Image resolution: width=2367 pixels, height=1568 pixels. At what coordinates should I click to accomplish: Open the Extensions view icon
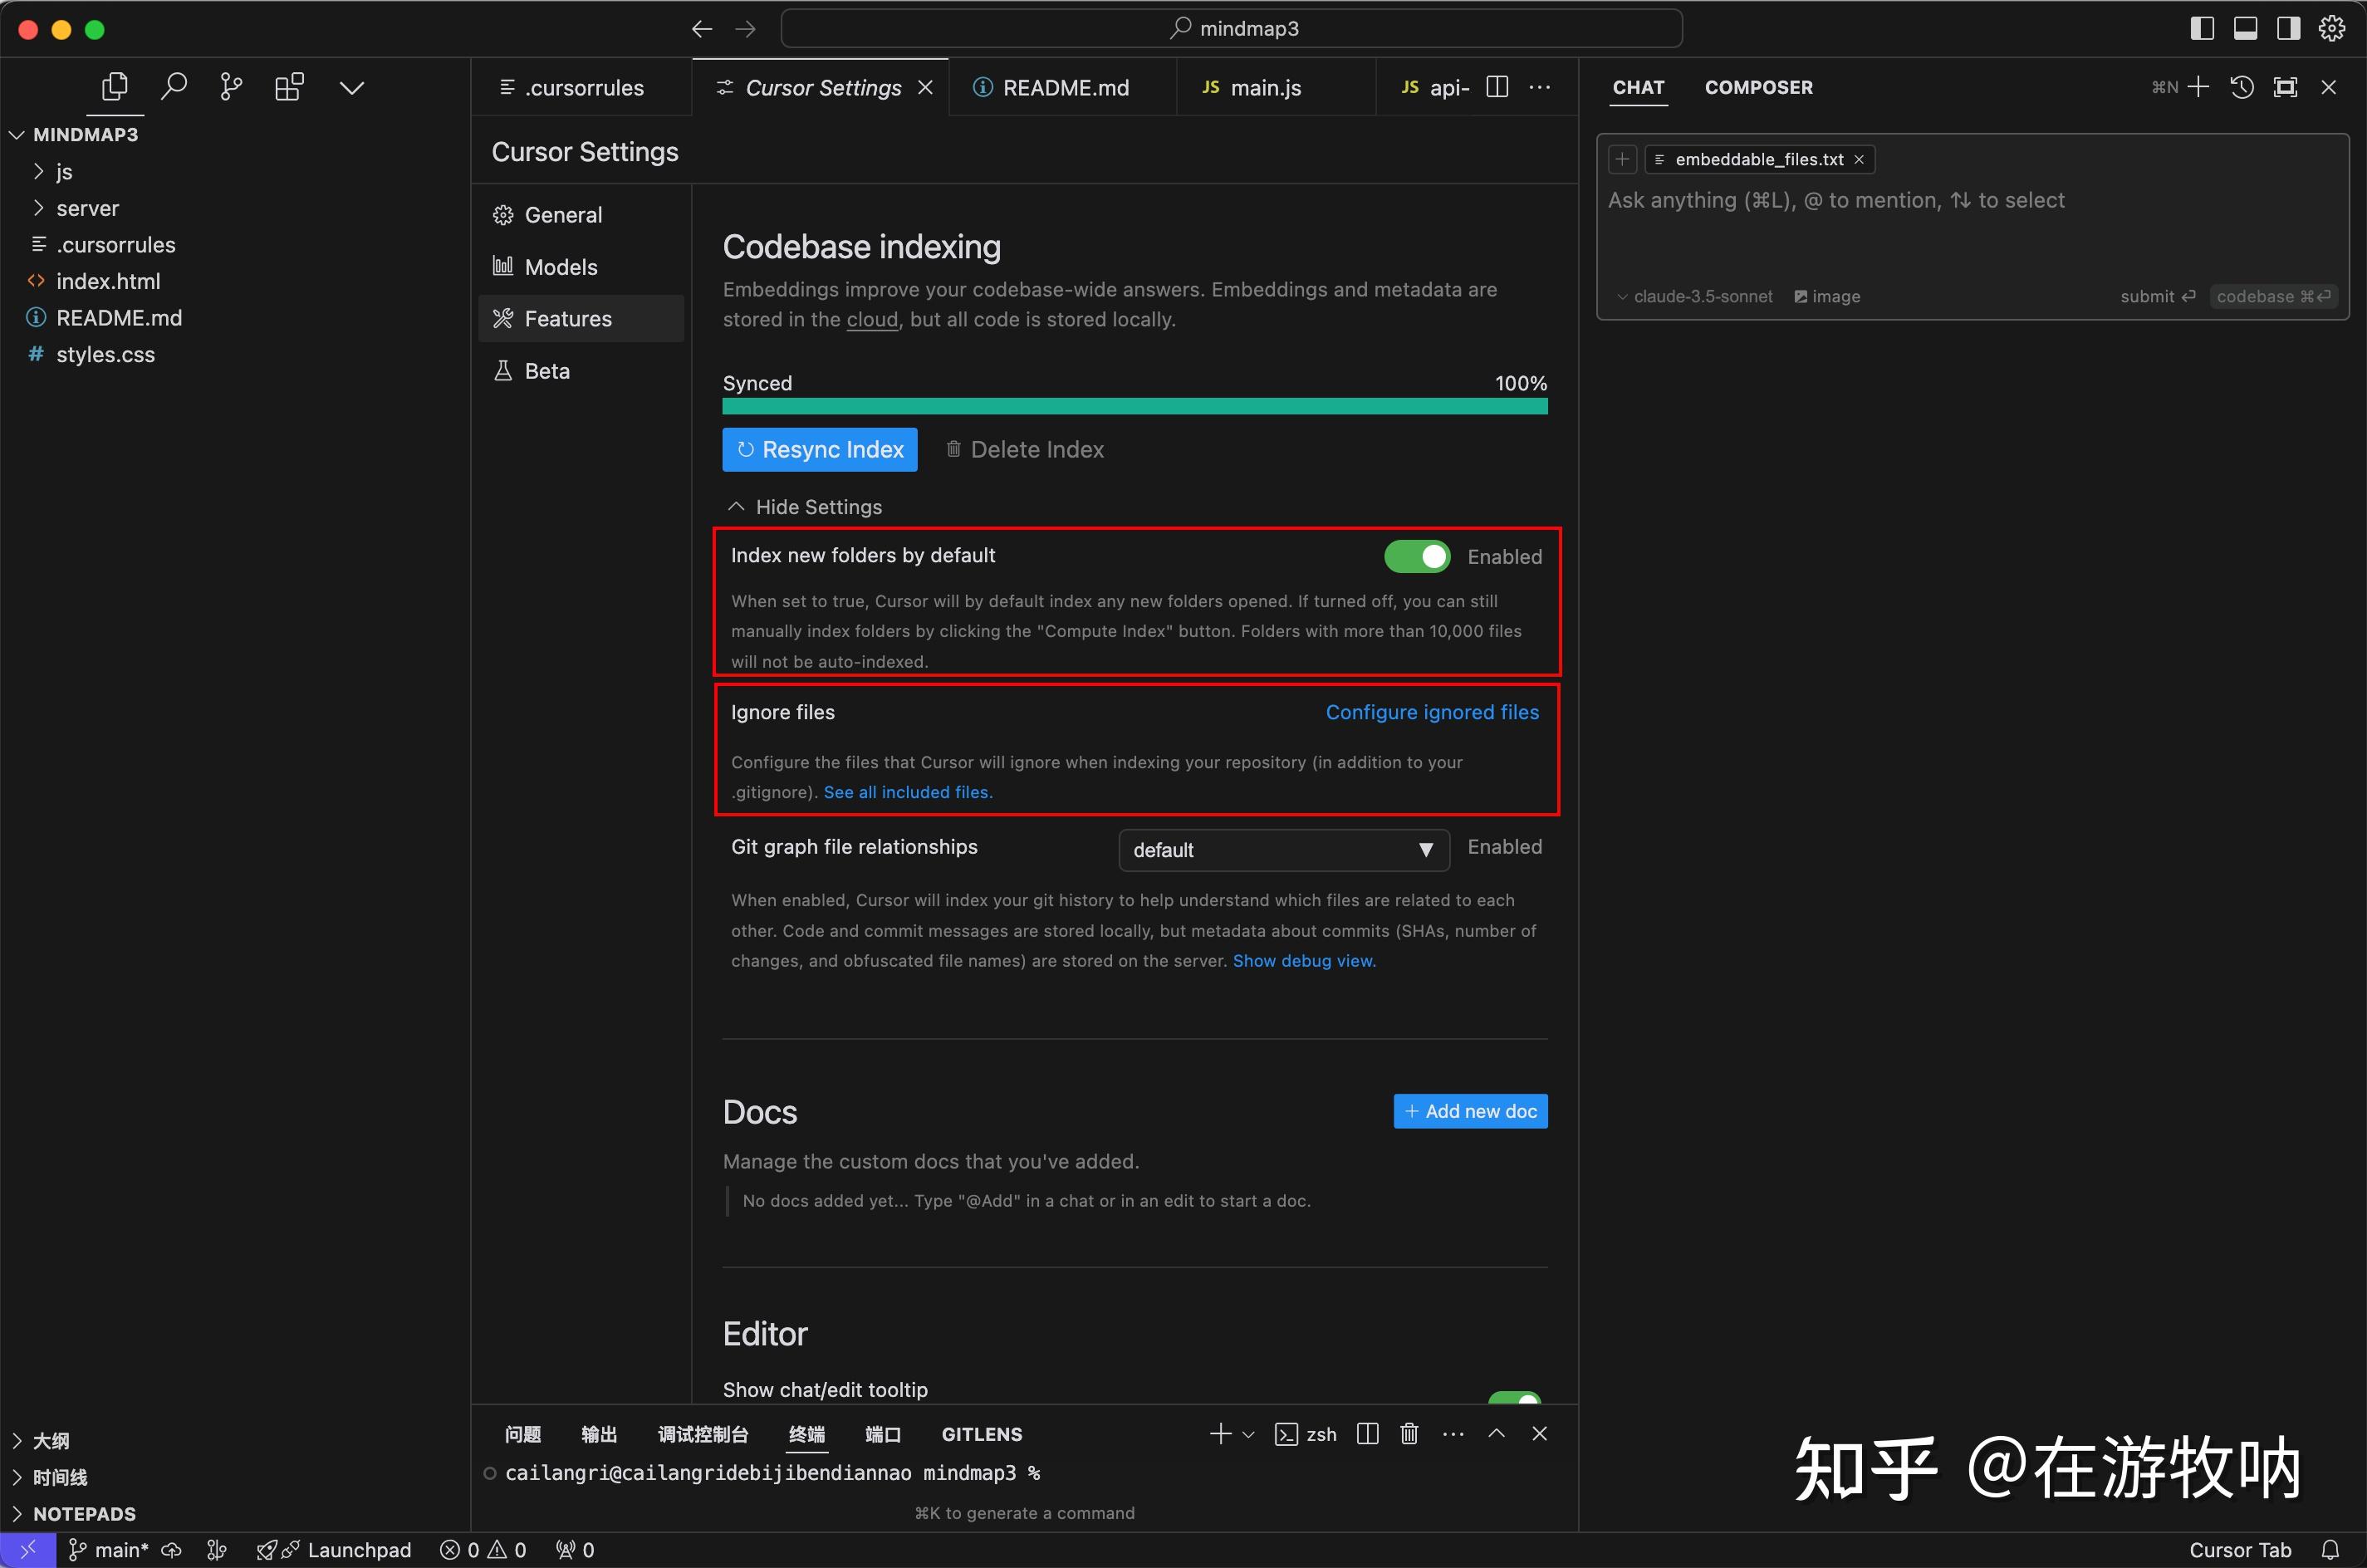(x=289, y=87)
